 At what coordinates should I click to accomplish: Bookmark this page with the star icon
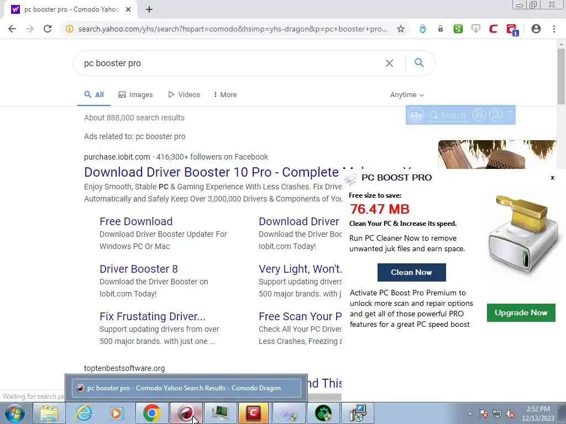click(401, 29)
